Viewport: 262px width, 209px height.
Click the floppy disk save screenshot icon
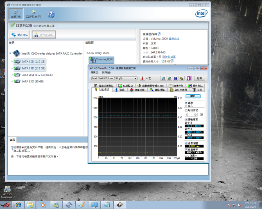(176, 78)
